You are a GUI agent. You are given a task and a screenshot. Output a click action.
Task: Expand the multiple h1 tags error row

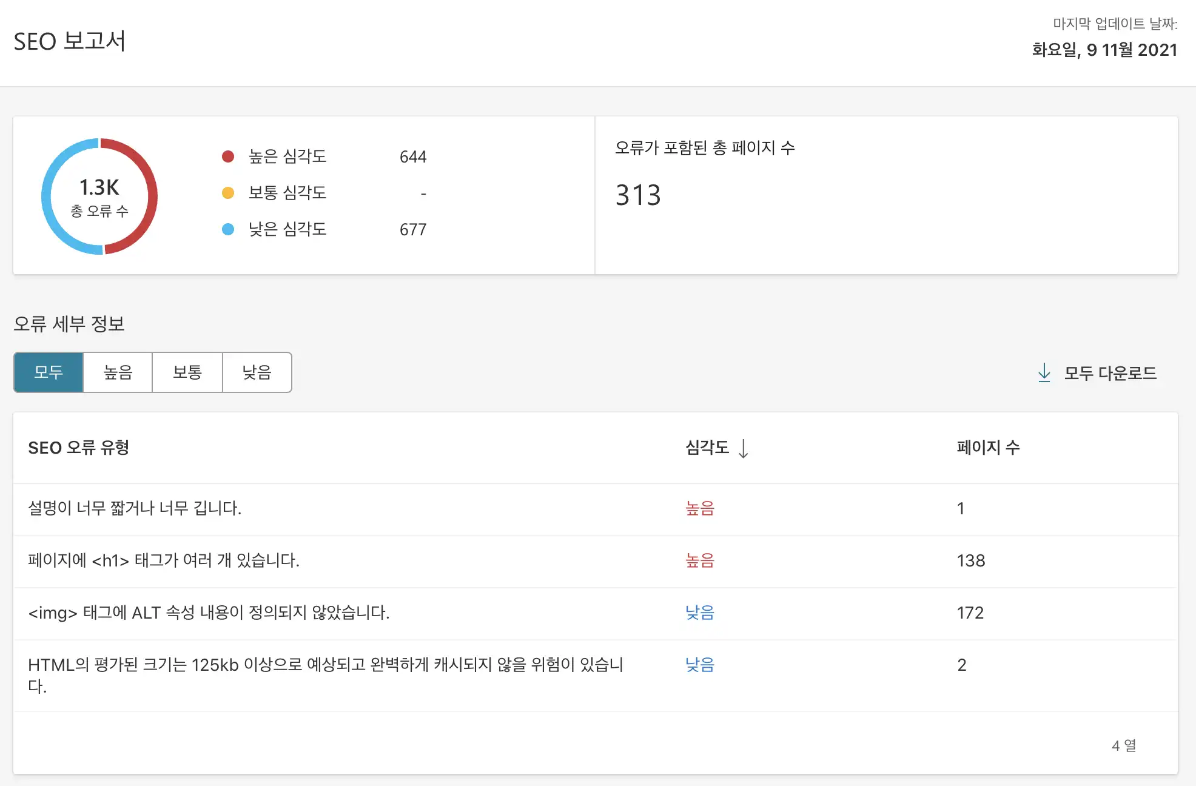164,561
